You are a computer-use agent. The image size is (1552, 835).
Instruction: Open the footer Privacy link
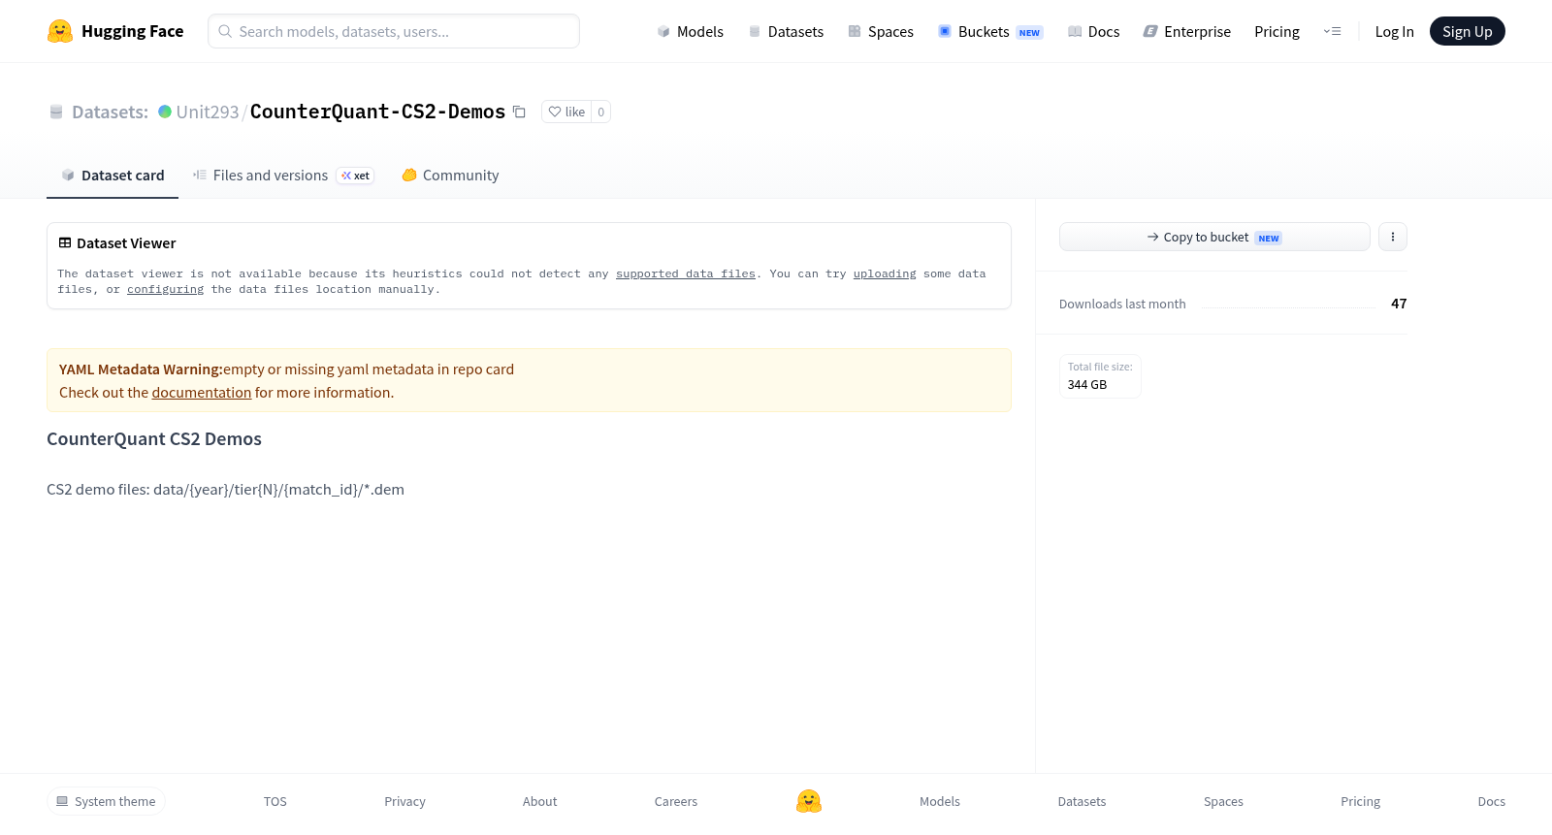tap(404, 801)
